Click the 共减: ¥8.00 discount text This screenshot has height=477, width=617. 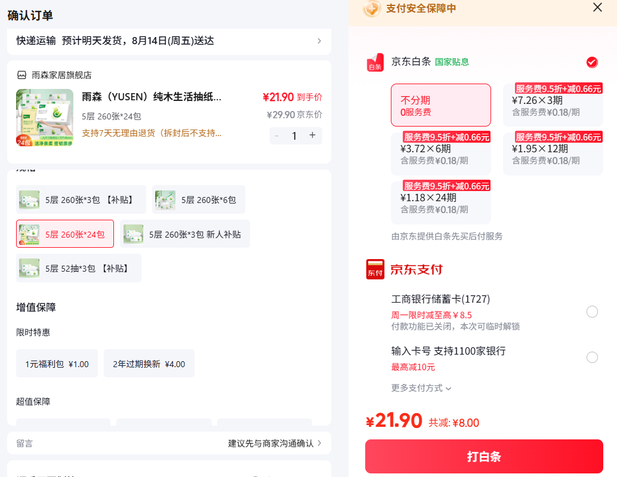click(454, 423)
